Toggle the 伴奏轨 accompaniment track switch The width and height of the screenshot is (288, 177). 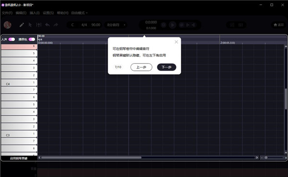click(x=32, y=39)
